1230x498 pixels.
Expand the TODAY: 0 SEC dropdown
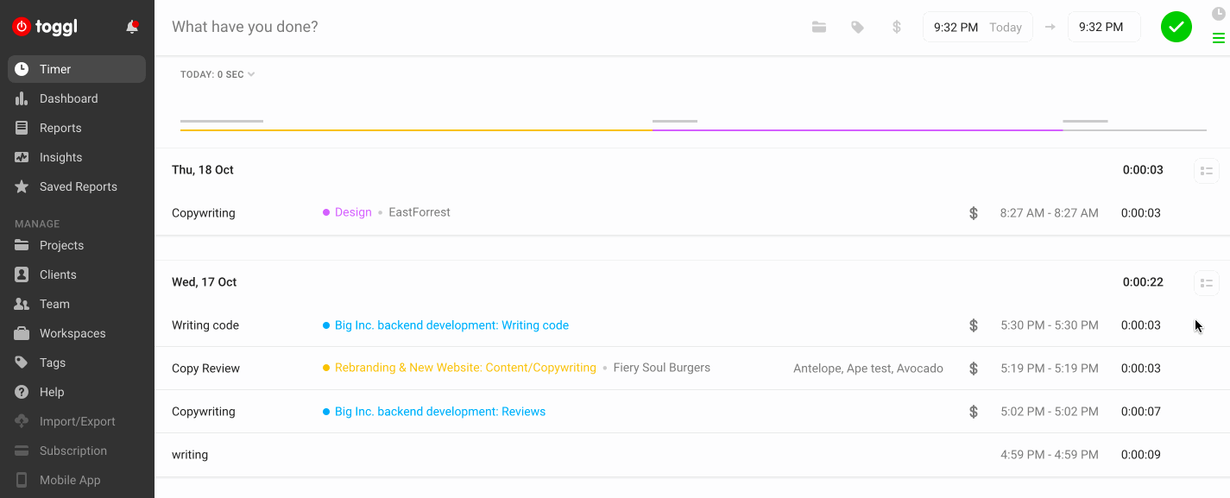tap(218, 74)
